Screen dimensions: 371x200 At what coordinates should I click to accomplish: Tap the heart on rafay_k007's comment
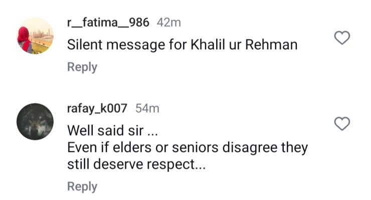(342, 123)
